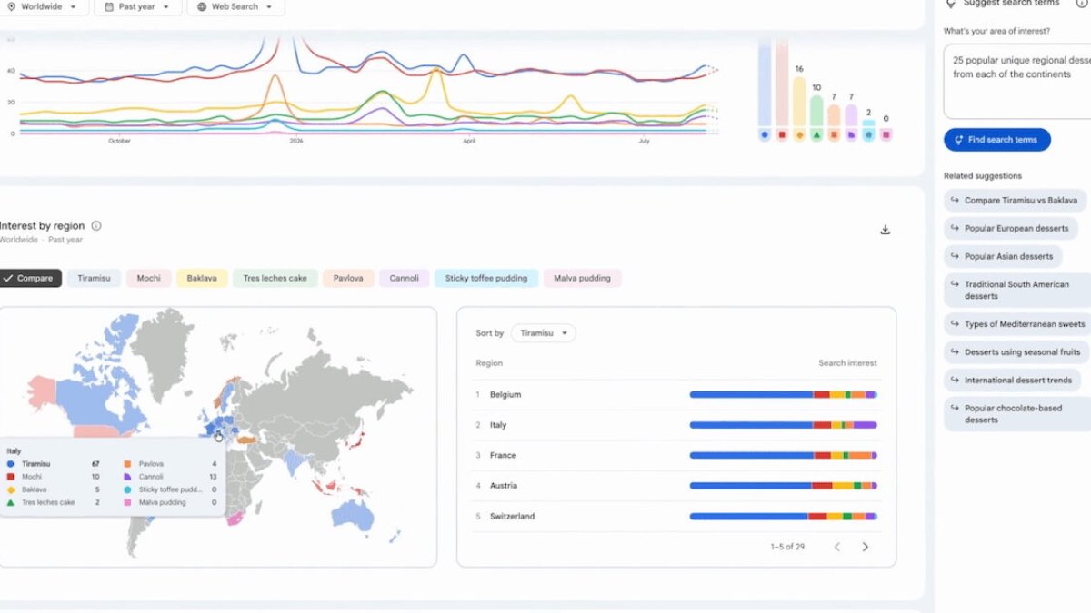Click Belgium's search interest bar

[783, 395]
